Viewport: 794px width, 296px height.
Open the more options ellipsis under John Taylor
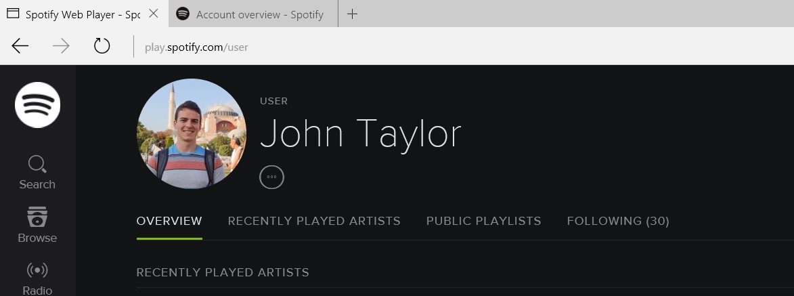(272, 177)
